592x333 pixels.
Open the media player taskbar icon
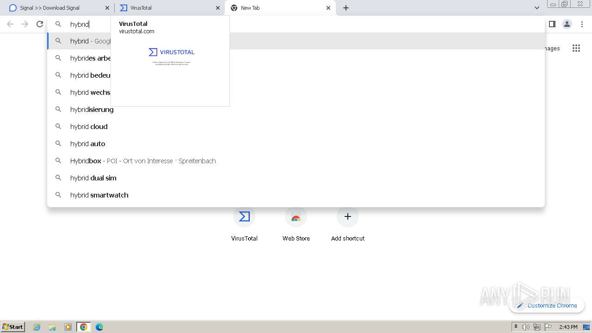68,327
